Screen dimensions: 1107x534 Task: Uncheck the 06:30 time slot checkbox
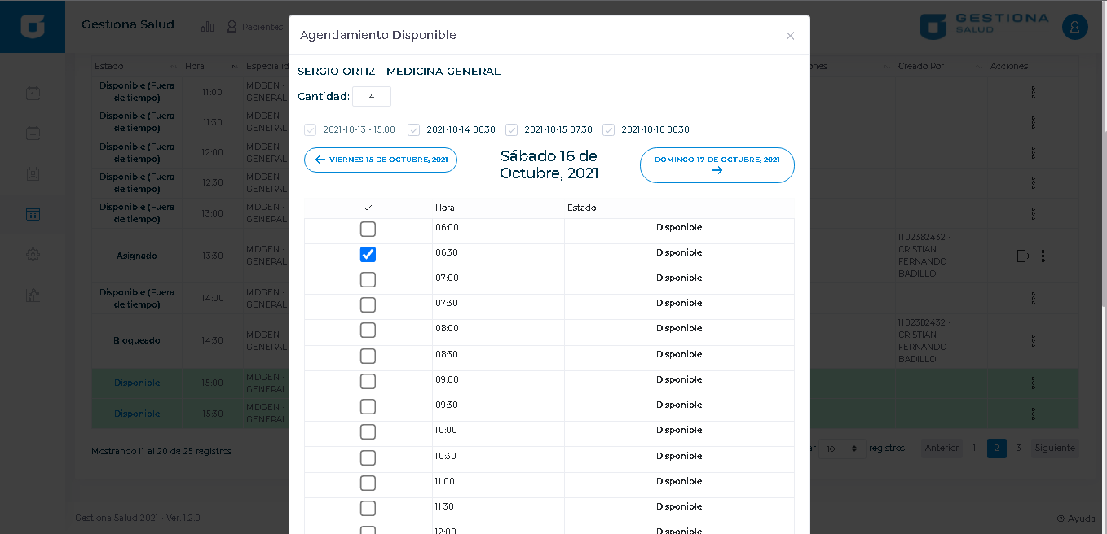click(x=368, y=255)
